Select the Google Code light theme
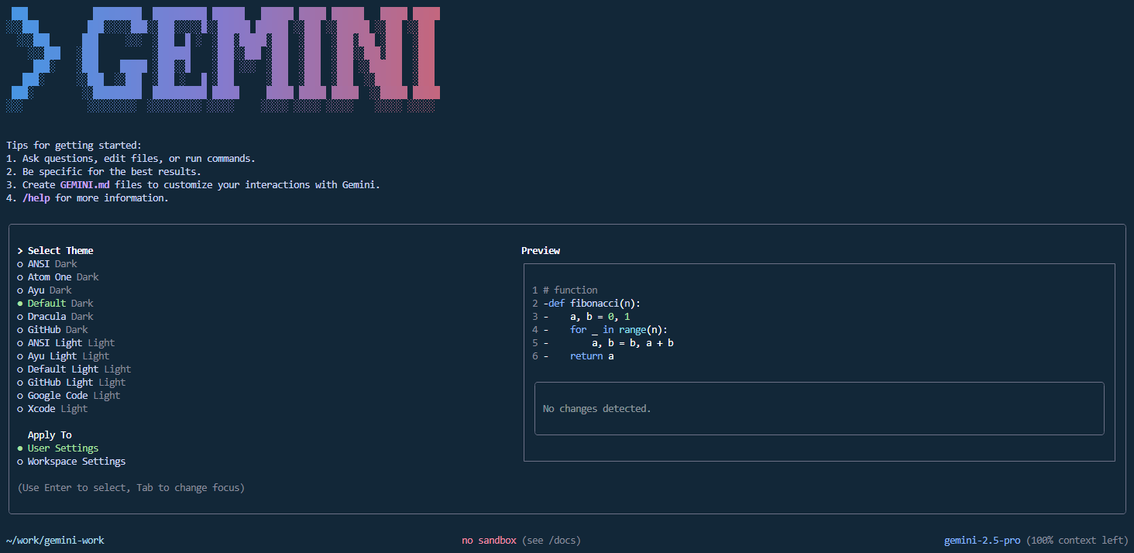Image resolution: width=1134 pixels, height=553 pixels. click(x=57, y=395)
